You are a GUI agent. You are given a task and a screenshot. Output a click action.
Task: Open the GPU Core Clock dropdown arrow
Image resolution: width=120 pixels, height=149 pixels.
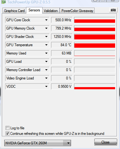[x=46, y=20]
